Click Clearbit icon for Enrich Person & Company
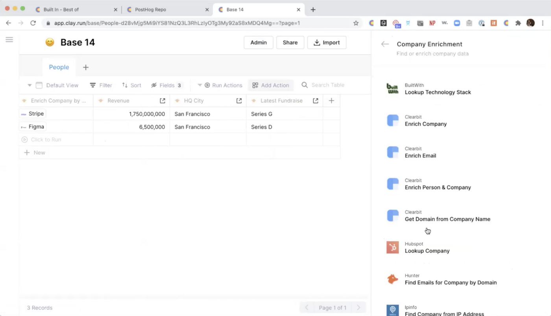The height and width of the screenshot is (316, 551). click(x=392, y=184)
